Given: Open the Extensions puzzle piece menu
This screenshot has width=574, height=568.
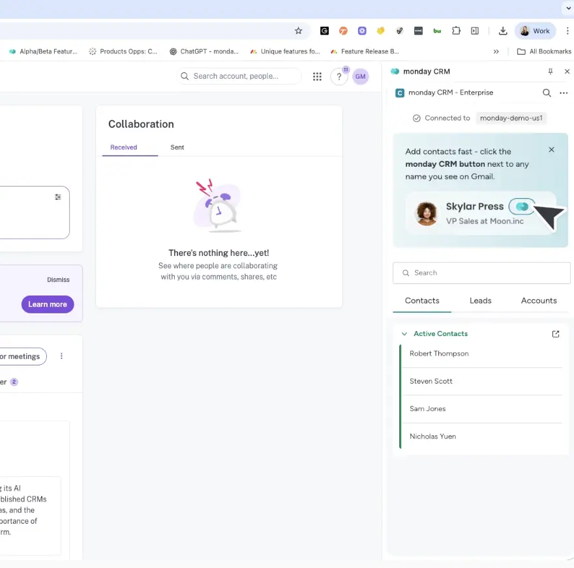Looking at the screenshot, I should pyautogui.click(x=456, y=31).
